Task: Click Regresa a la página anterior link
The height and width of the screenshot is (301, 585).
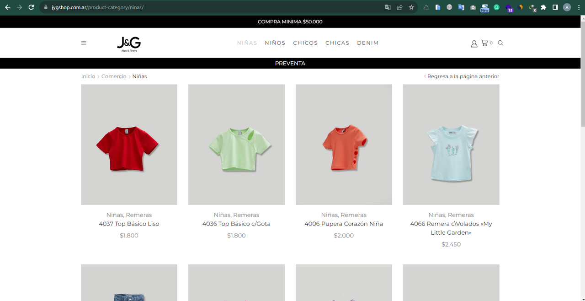Action: coord(462,76)
